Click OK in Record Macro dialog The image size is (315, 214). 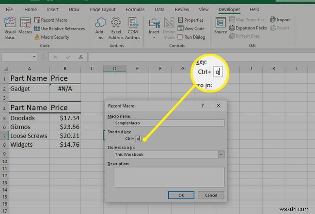point(181,195)
